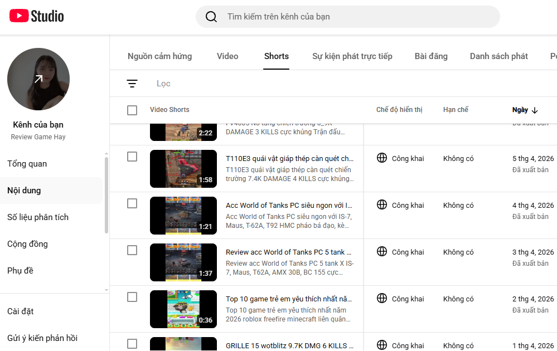Click sort arrow next to Ngày
Screen dimensions: 557x351
535,110
